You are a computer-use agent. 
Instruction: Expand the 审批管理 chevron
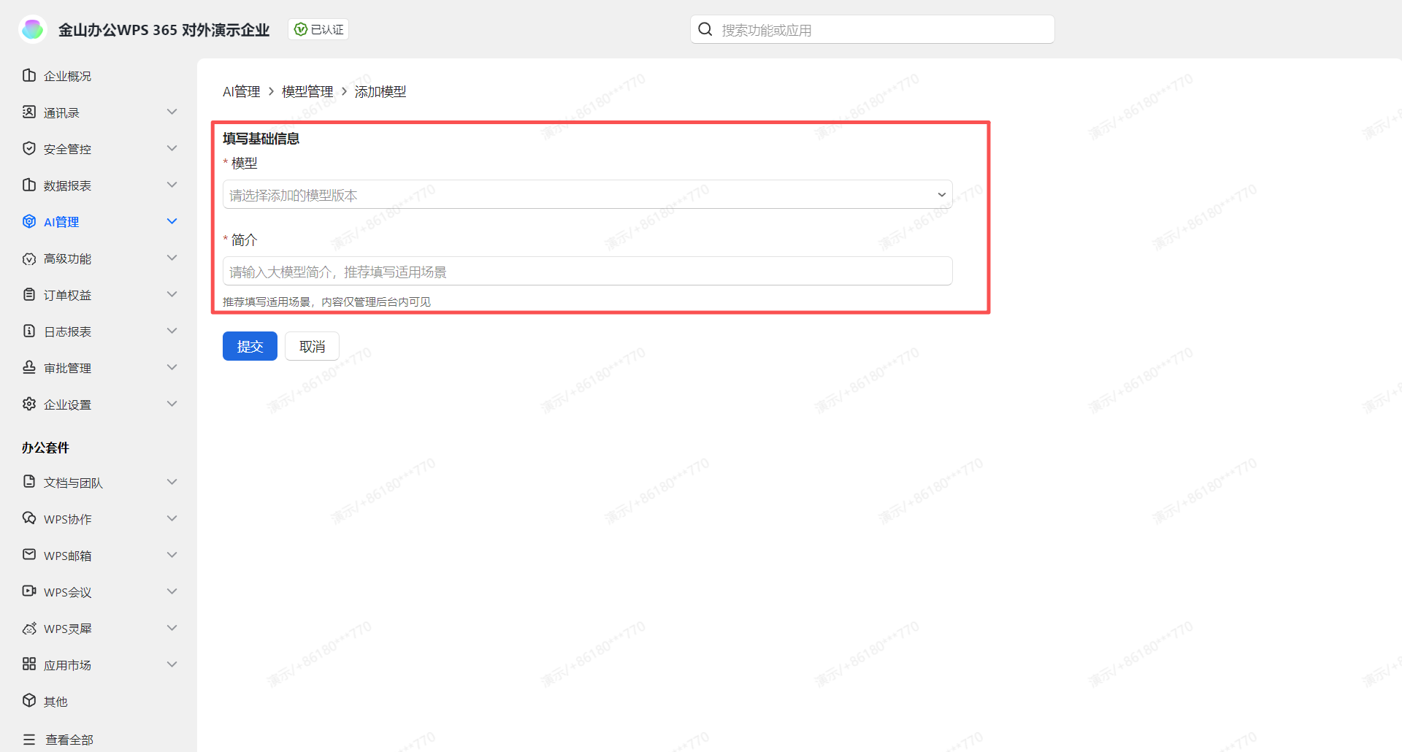(x=172, y=367)
